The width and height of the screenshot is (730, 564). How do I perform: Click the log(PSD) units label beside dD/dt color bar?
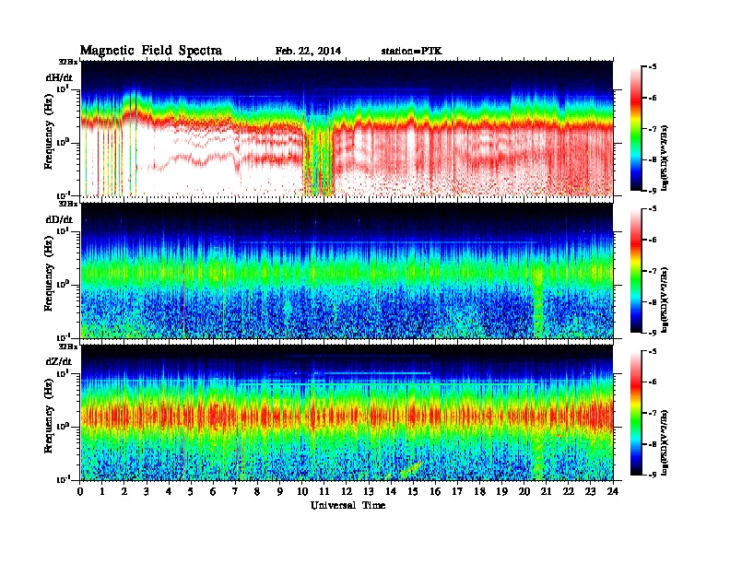coord(665,299)
